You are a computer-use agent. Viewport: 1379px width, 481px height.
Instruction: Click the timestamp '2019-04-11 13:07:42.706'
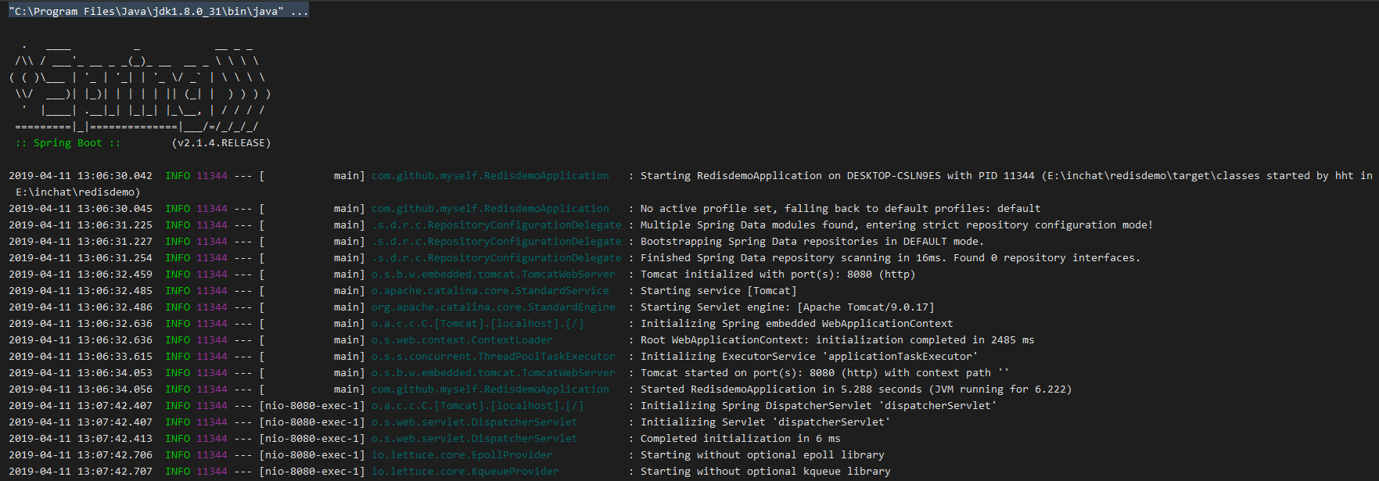(x=81, y=455)
